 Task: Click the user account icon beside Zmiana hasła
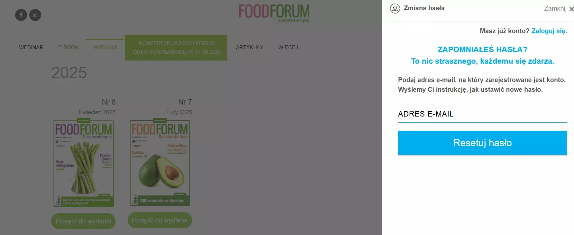(x=395, y=8)
